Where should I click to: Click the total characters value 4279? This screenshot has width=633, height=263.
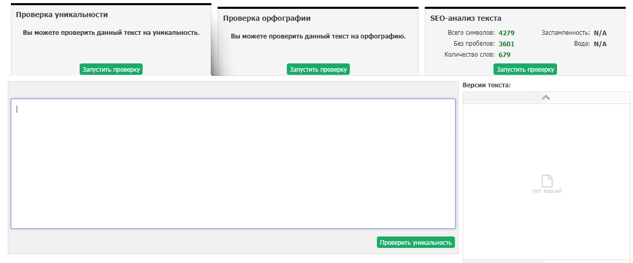click(506, 33)
